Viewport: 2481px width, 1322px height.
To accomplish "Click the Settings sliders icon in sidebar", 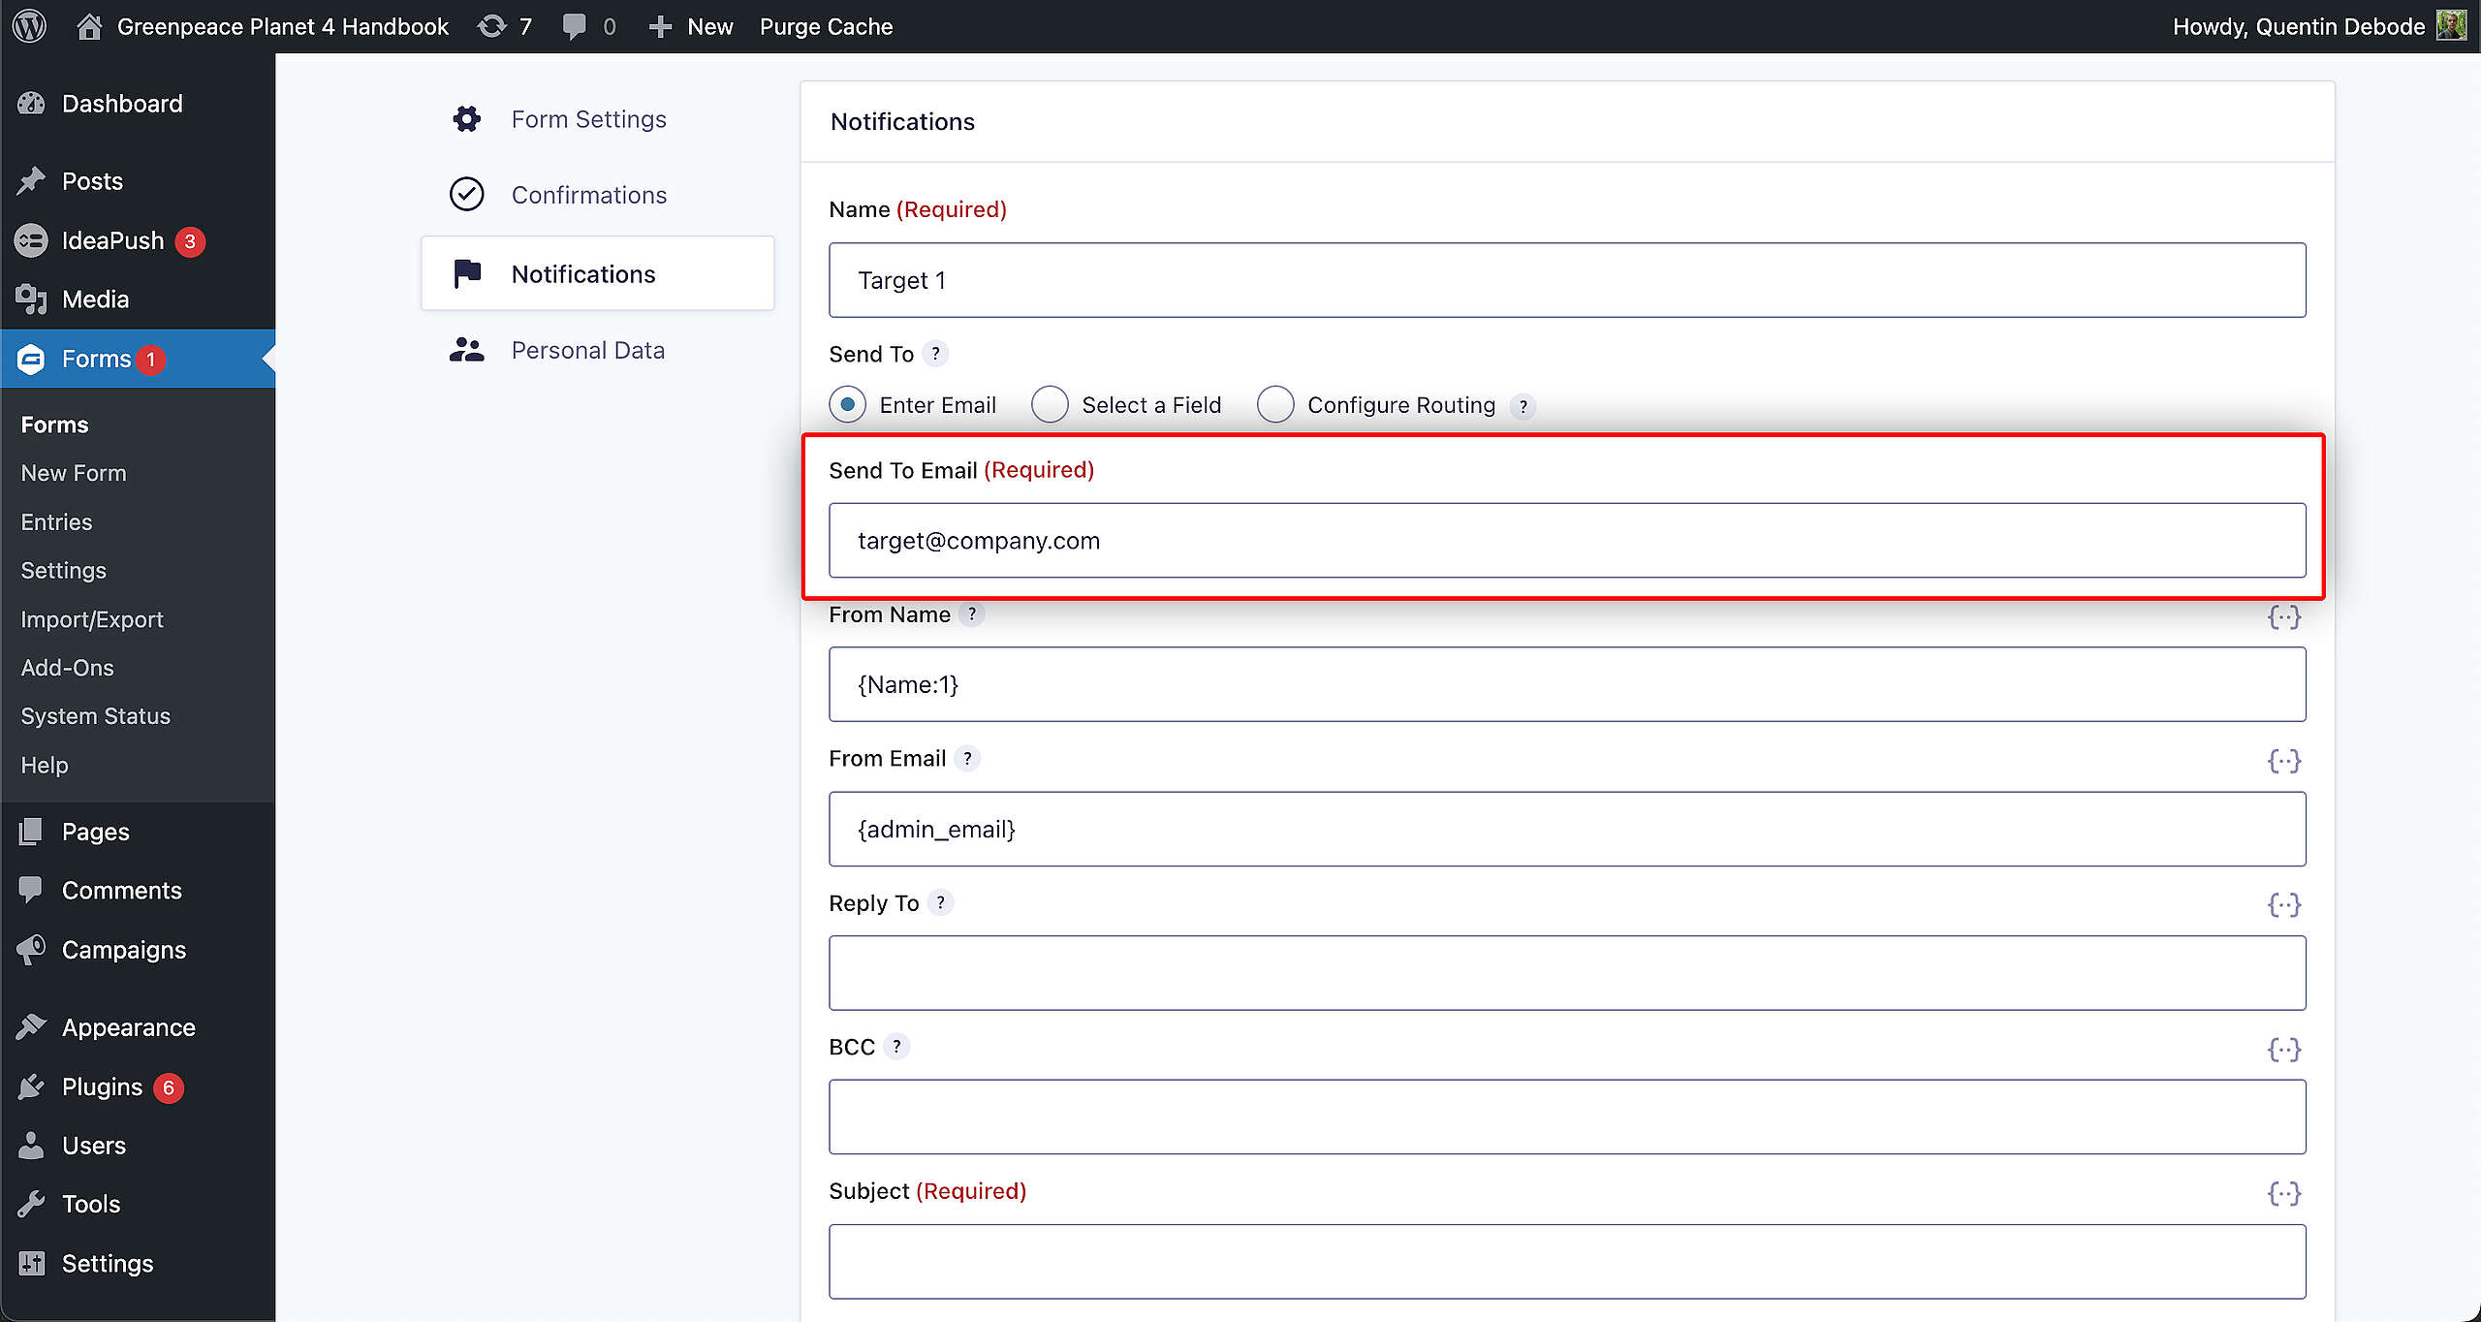I will tap(31, 1263).
